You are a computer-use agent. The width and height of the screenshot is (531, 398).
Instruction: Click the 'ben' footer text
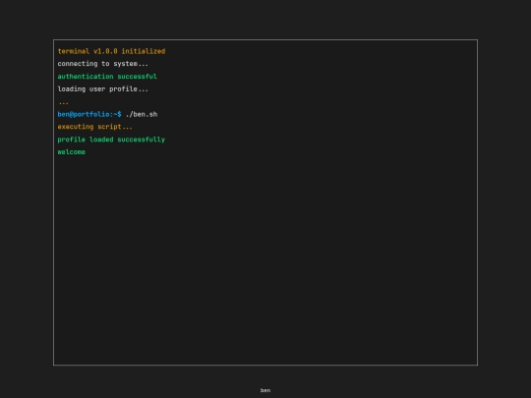point(265,390)
